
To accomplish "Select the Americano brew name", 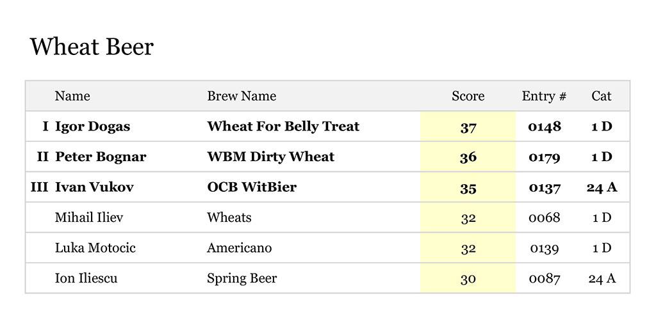I will point(239,248).
